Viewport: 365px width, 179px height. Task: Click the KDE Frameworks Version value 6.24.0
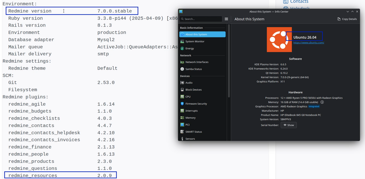tap(284, 69)
